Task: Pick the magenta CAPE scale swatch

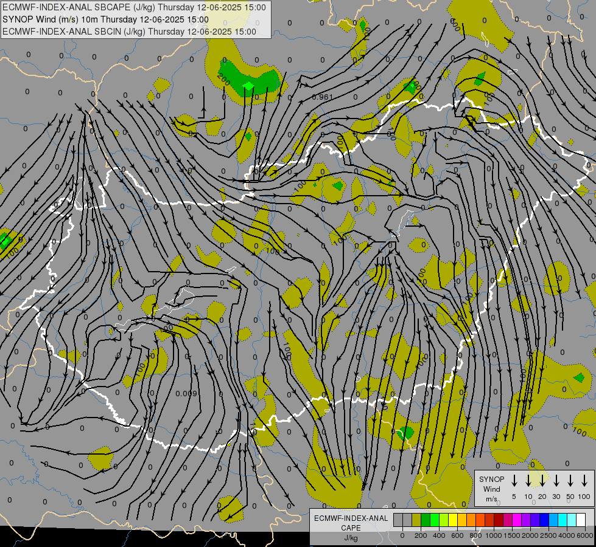Action: coord(517,520)
